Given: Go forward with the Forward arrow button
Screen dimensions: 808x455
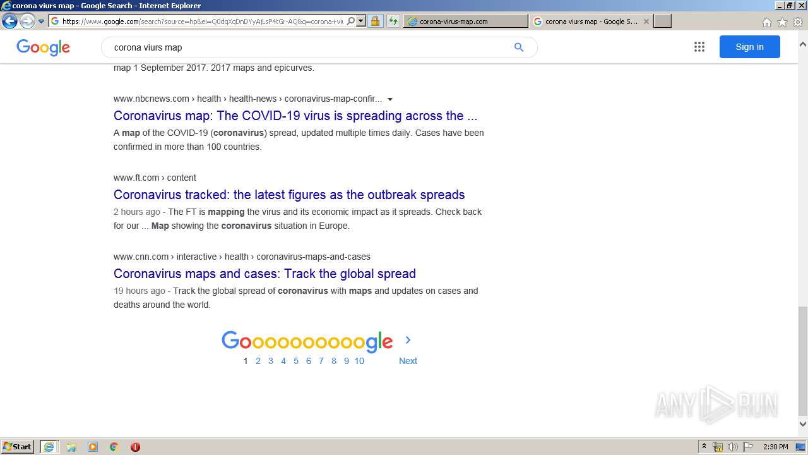Looking at the screenshot, I should (x=27, y=21).
